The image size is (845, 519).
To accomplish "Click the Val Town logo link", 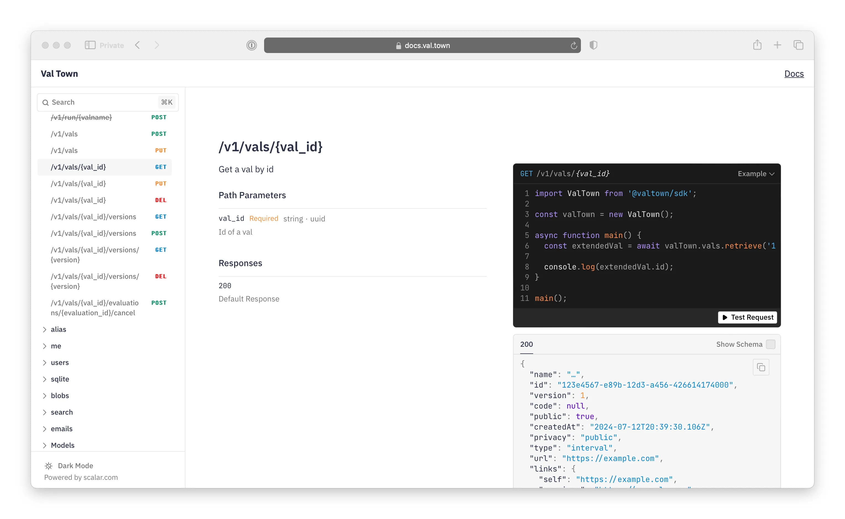I will pos(59,73).
